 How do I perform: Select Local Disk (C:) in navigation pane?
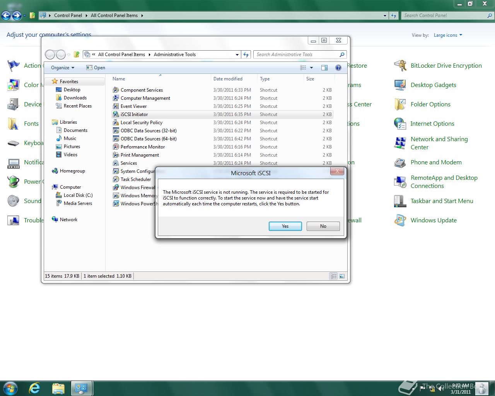pyautogui.click(x=78, y=195)
